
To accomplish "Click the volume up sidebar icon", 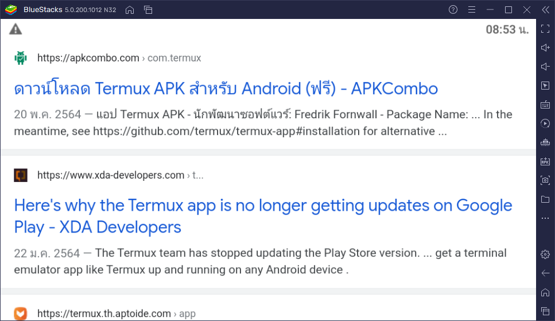I will tap(545, 48).
